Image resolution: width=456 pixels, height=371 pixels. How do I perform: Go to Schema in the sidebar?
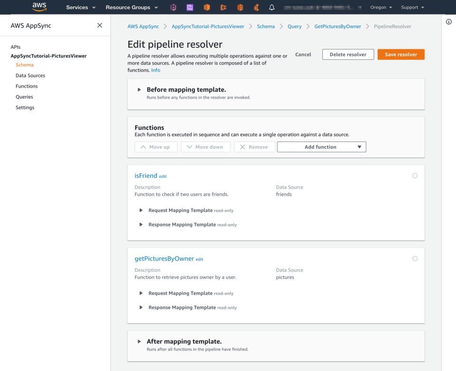[24, 65]
